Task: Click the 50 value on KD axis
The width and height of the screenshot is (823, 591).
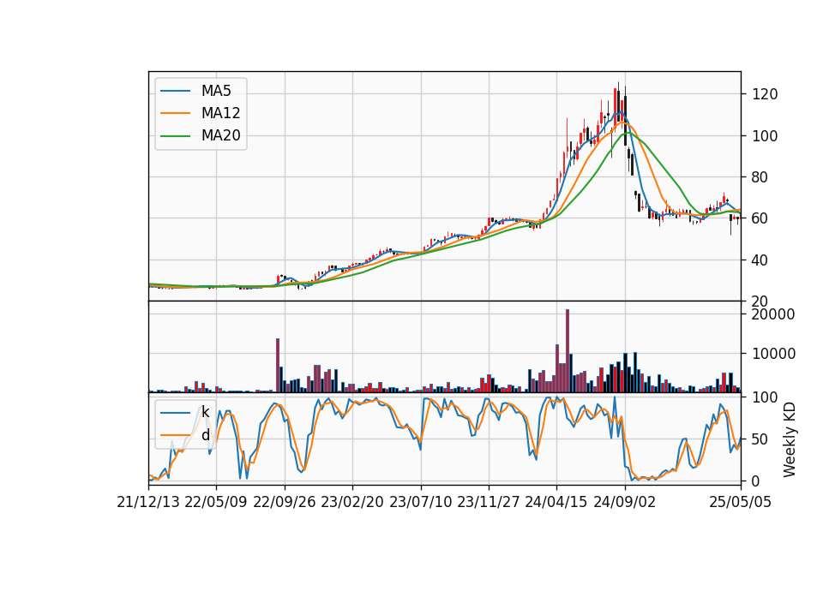Action: click(760, 439)
